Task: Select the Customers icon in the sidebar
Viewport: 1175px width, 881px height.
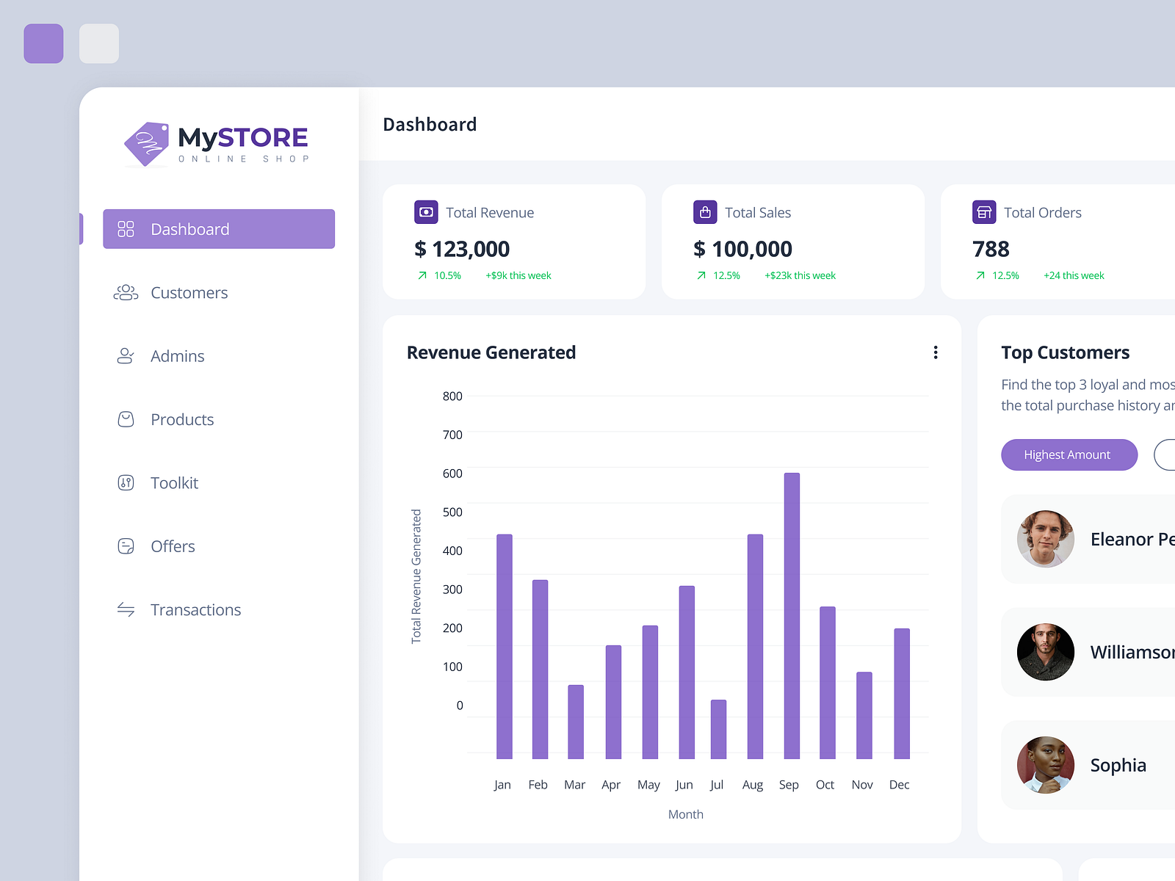Action: 126,292
